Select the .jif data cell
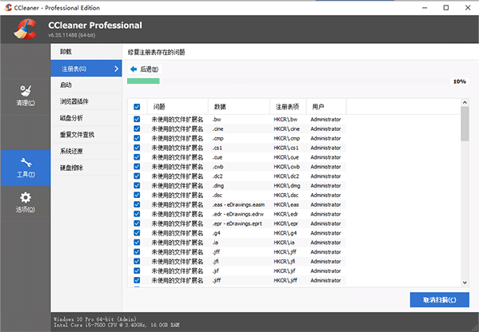The width and height of the screenshot is (479, 332). click(215, 271)
